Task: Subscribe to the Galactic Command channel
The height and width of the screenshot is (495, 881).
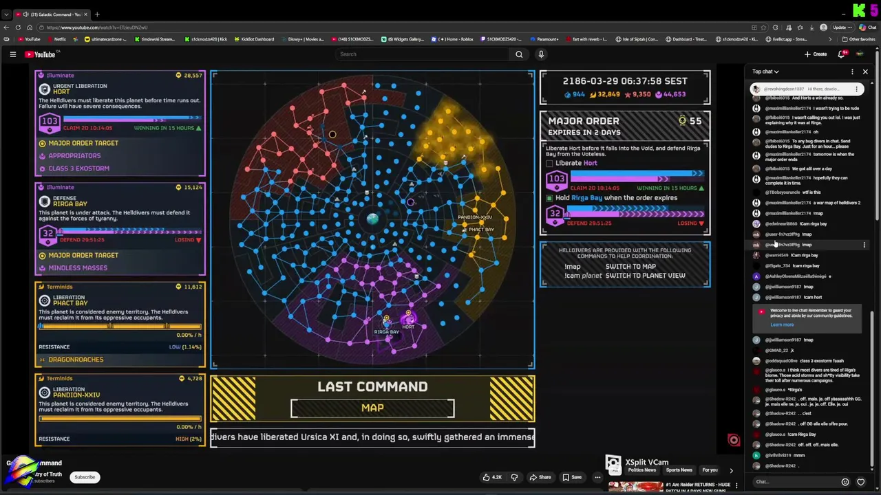Action: click(85, 477)
